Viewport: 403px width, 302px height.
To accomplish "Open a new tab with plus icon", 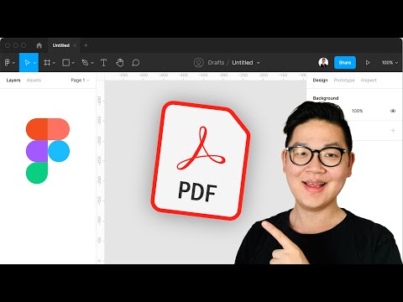I will (x=86, y=45).
